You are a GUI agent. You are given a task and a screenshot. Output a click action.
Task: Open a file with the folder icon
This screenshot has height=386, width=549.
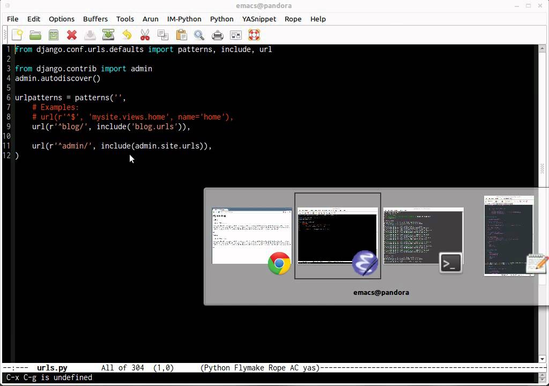point(35,35)
